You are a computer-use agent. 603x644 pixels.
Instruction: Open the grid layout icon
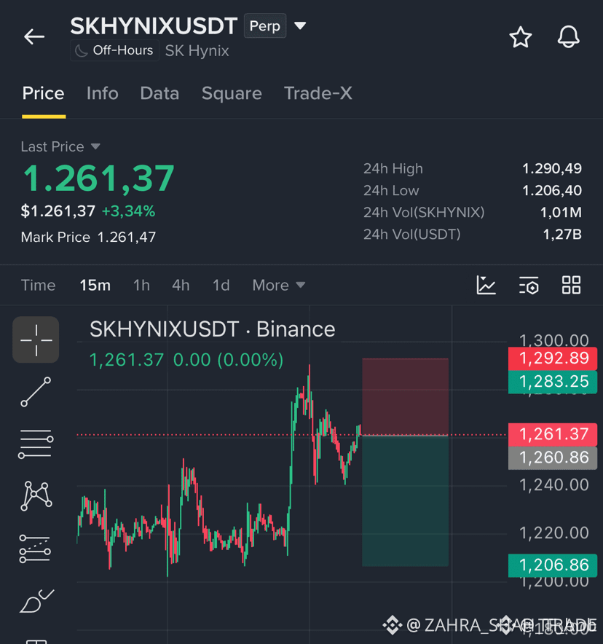[x=571, y=285]
